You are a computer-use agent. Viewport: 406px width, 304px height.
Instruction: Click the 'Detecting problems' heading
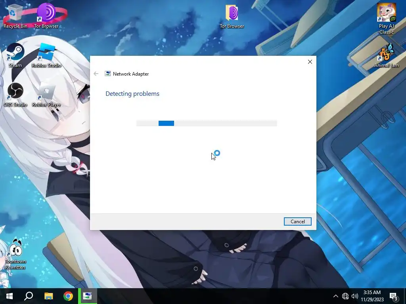point(132,93)
